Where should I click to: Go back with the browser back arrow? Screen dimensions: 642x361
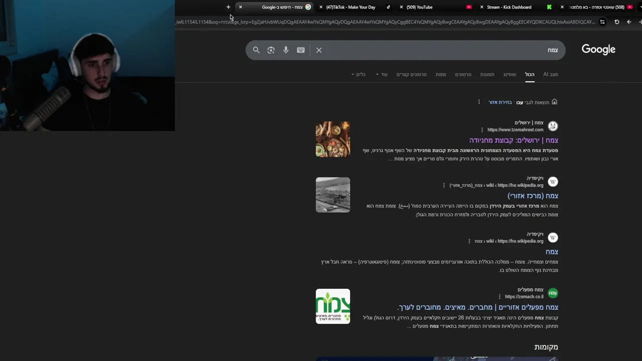coord(629,22)
